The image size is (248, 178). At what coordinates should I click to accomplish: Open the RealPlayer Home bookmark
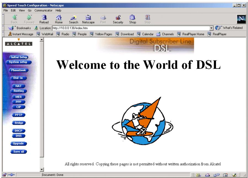click(191, 34)
